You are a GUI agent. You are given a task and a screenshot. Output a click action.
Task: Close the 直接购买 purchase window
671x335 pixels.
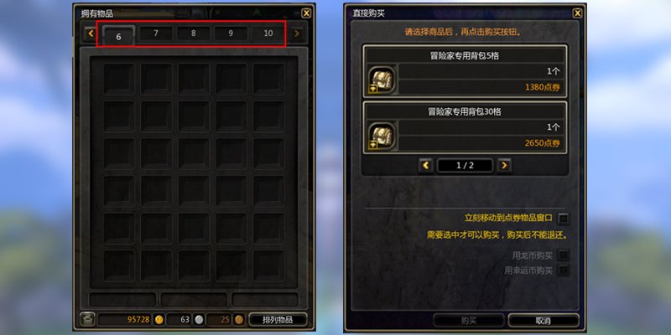[577, 13]
